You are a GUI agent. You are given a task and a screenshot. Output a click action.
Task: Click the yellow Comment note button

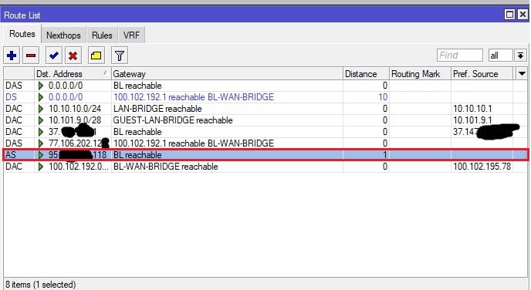pyautogui.click(x=96, y=56)
